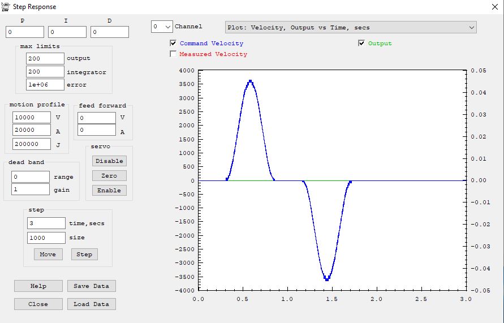The width and height of the screenshot is (504, 323).
Task: Click the max limits output field
Action: point(45,58)
